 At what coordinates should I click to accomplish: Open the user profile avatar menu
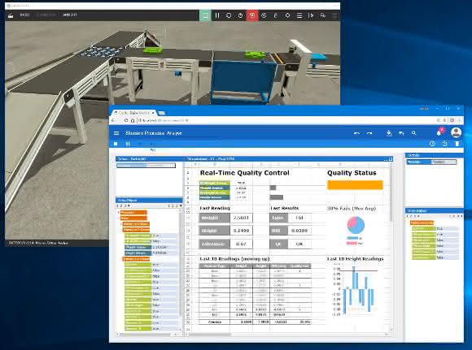pos(456,132)
